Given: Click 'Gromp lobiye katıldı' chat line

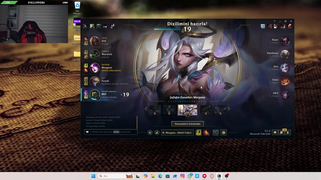Looking at the screenshot, I should 96,126.
